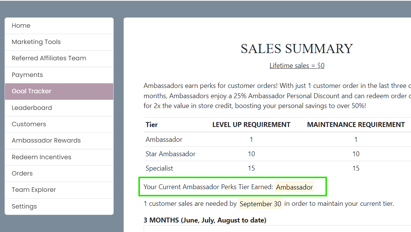Open Settings from the sidebar

point(24,207)
